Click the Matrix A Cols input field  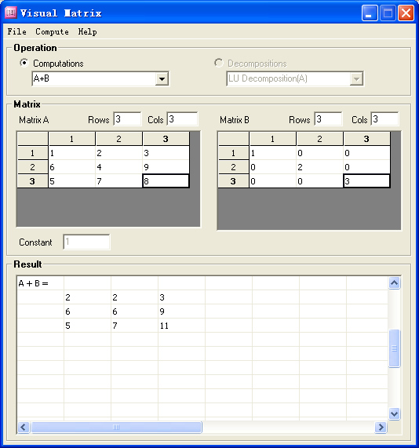tap(182, 118)
